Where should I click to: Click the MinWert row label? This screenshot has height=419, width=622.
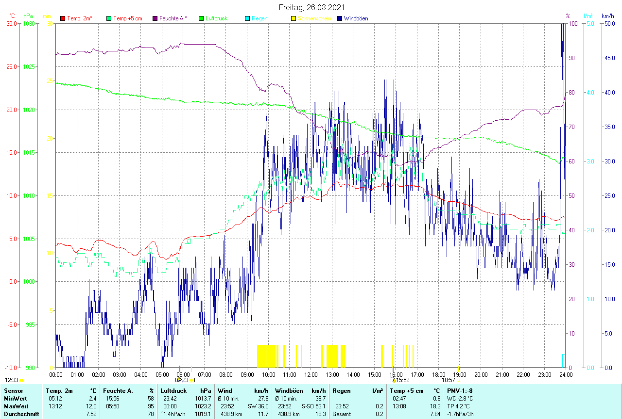(x=16, y=399)
